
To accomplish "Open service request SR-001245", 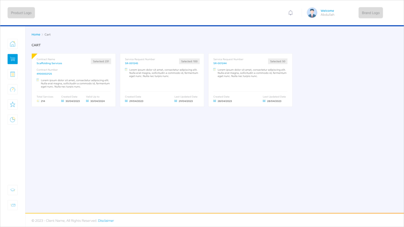I will point(131,63).
